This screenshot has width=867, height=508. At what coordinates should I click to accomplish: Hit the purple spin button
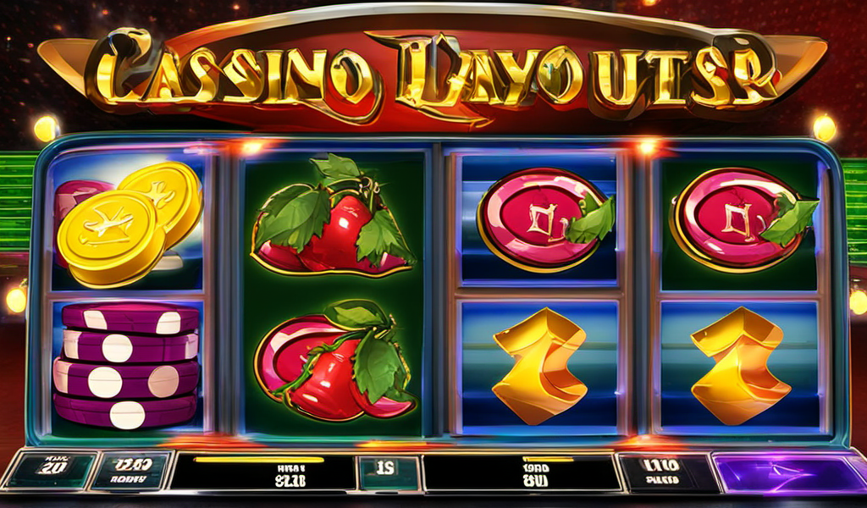(x=789, y=473)
